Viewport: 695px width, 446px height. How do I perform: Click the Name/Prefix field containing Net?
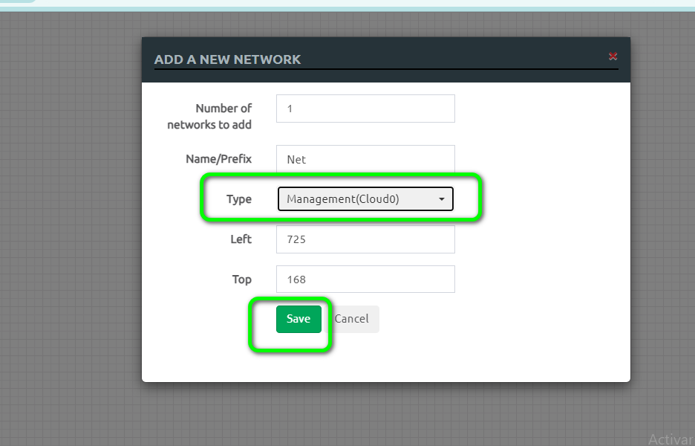coord(365,159)
